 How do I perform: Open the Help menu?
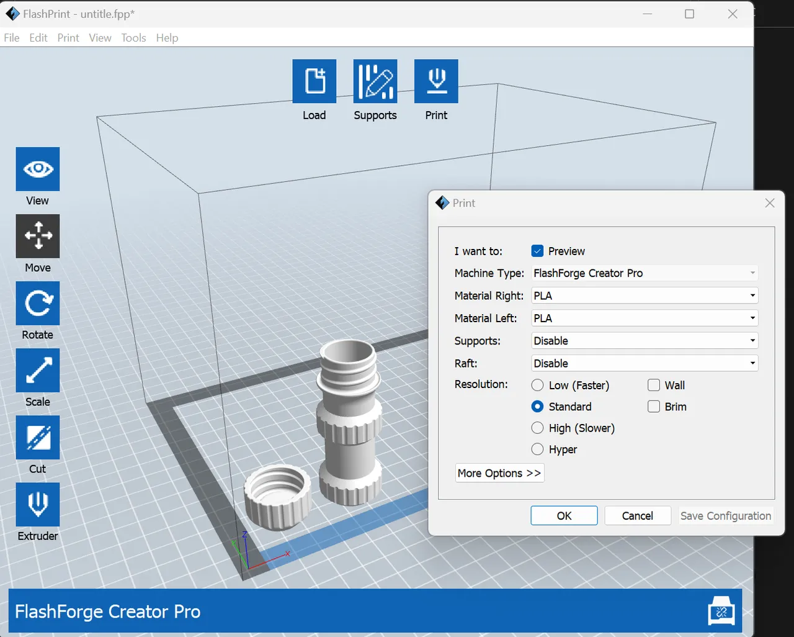tap(167, 38)
